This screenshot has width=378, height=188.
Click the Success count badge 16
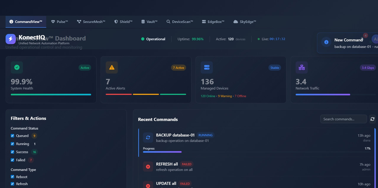(x=35, y=152)
